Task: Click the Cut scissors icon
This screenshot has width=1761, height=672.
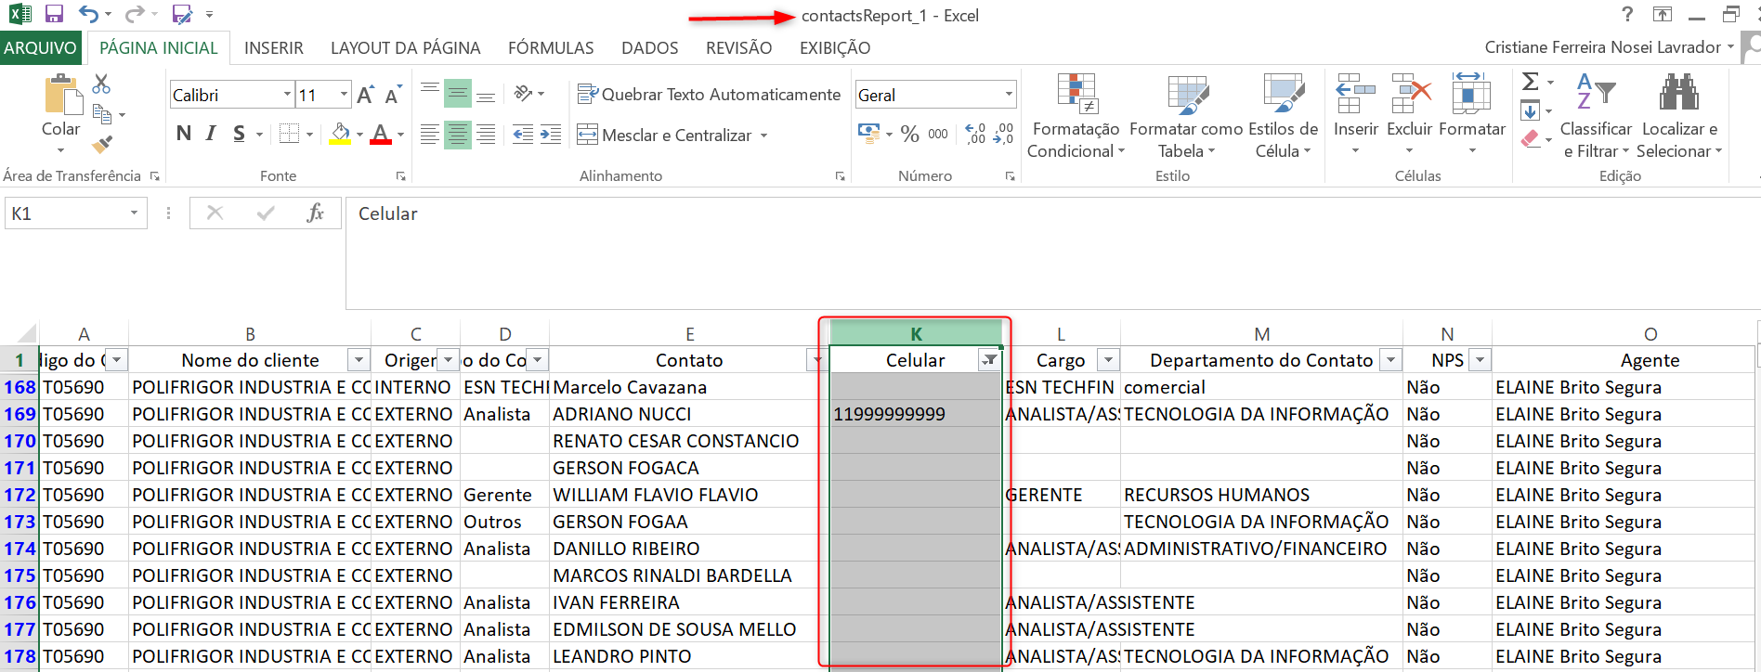Action: pos(101,84)
